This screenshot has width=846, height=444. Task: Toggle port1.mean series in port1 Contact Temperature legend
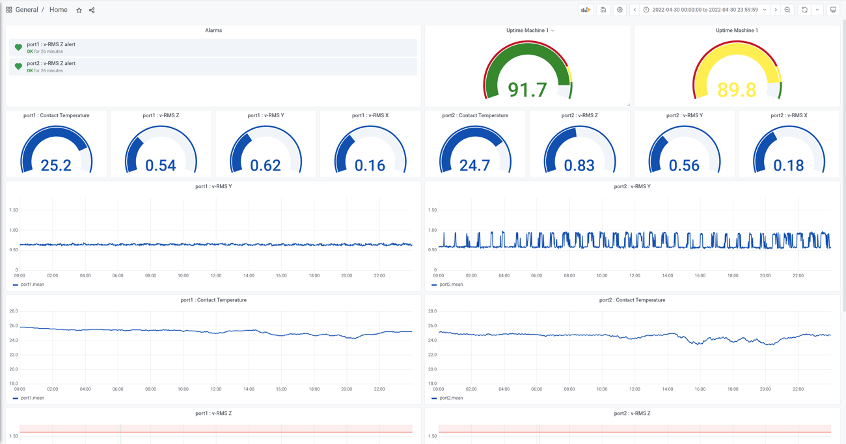33,398
